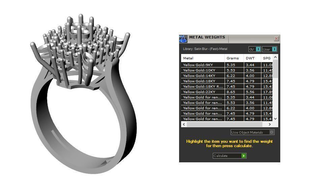Close the Metal Weights dialog

tap(276, 39)
